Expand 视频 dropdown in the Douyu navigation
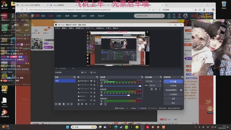The image size is (231, 130). point(75,16)
